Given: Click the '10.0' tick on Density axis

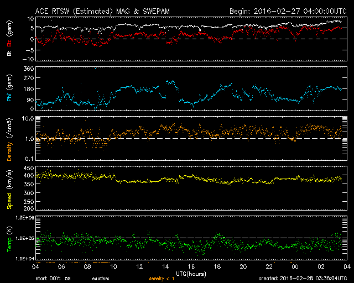Looking at the screenshot, I should tap(27, 118).
